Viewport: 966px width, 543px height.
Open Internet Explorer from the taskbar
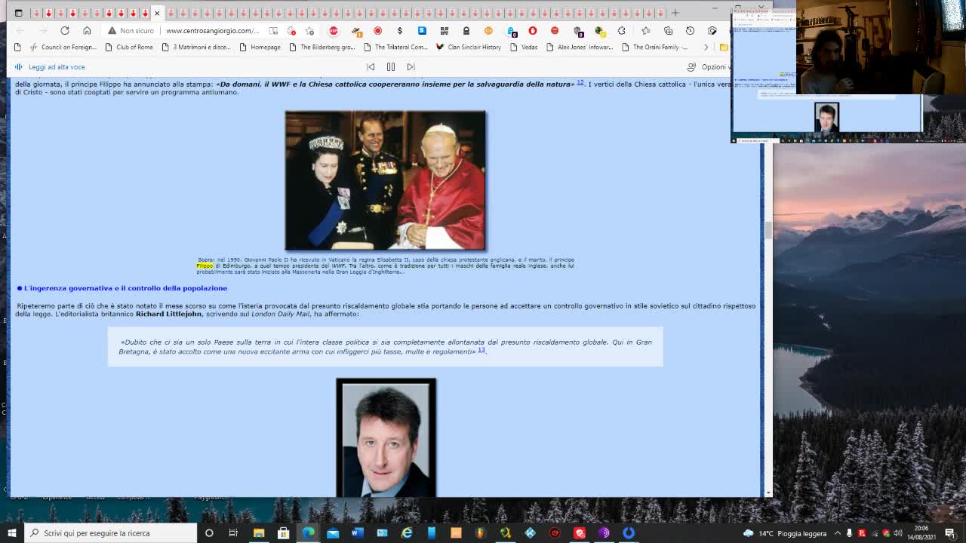coord(407,533)
